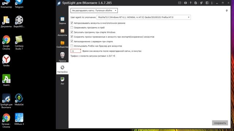234x131 pixels.
Task: Select ВидеоМО... desktop shortcut
Action: [x=19, y=22]
